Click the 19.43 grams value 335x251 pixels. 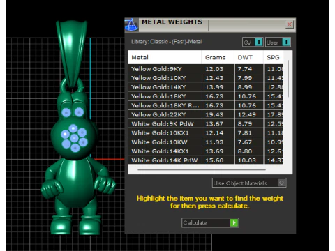(x=214, y=114)
